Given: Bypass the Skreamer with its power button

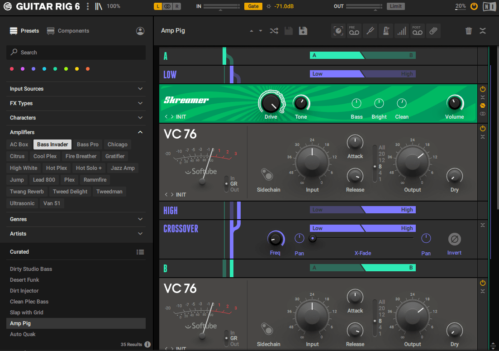Looking at the screenshot, I should (483, 89).
